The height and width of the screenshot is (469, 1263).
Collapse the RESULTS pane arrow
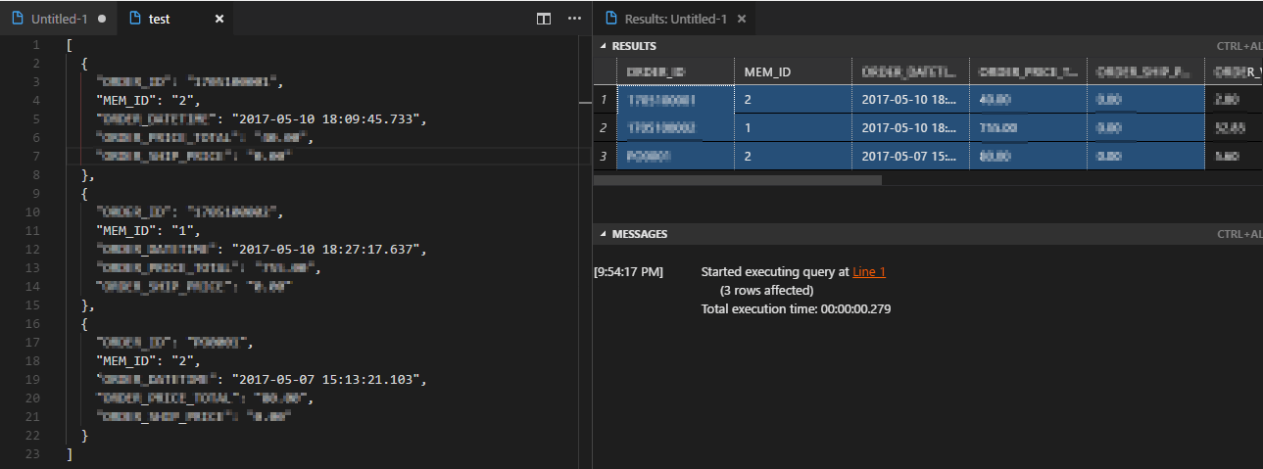tap(603, 46)
